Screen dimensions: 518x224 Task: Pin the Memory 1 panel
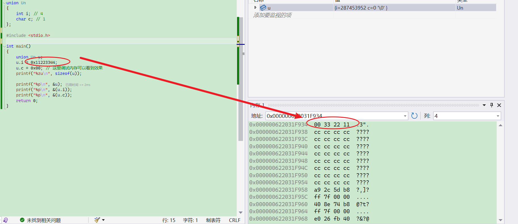[492, 105]
